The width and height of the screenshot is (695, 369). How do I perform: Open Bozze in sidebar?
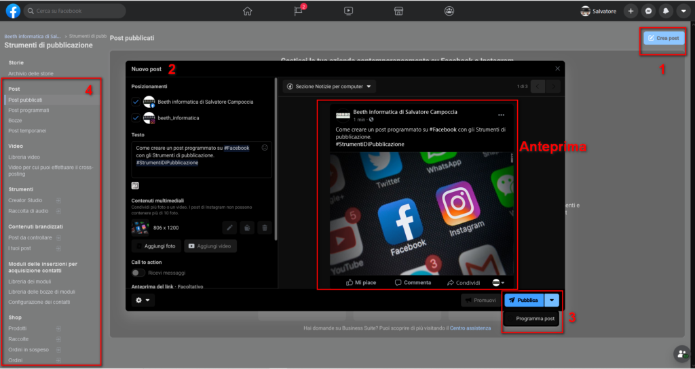pyautogui.click(x=15, y=121)
